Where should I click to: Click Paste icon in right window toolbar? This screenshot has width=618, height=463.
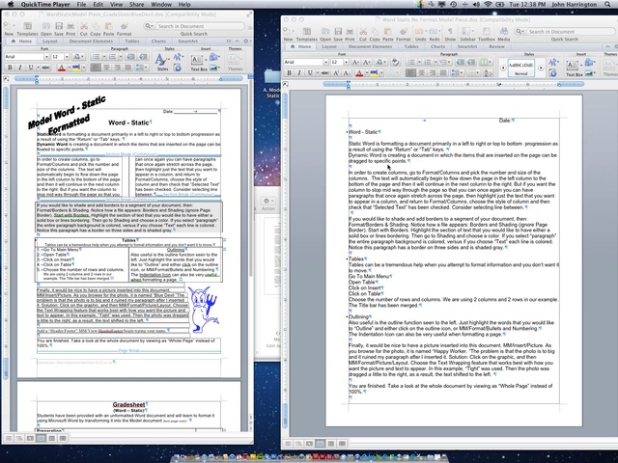(388, 32)
